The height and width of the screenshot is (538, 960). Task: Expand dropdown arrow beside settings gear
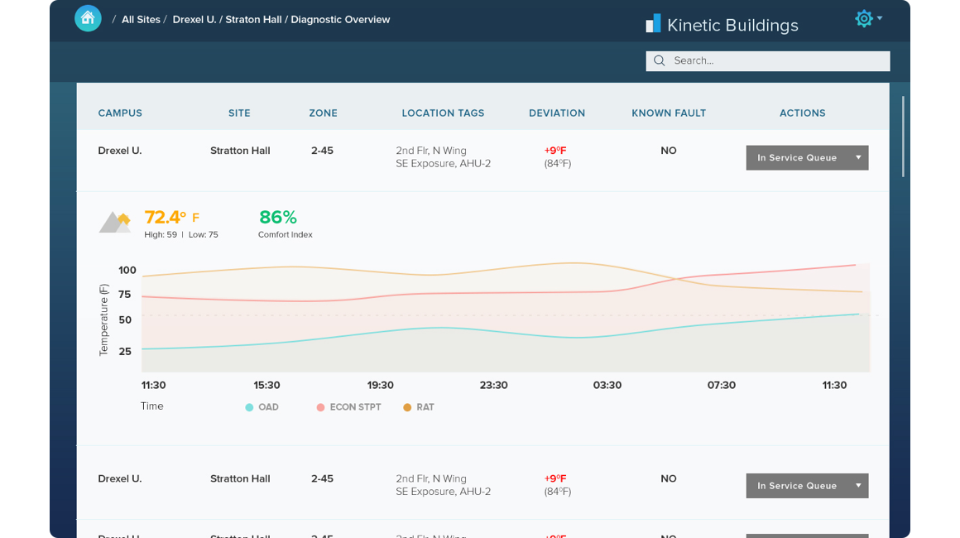(x=880, y=18)
